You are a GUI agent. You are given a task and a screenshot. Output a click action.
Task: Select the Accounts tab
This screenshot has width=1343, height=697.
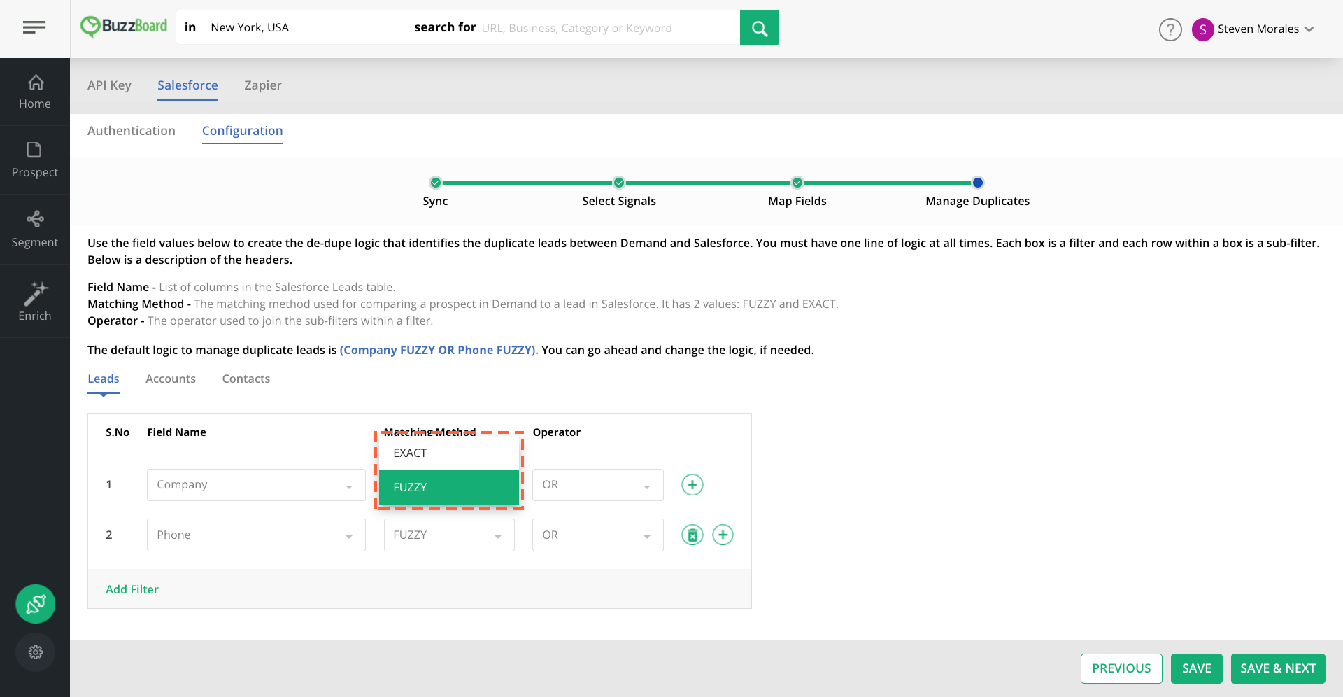171,379
